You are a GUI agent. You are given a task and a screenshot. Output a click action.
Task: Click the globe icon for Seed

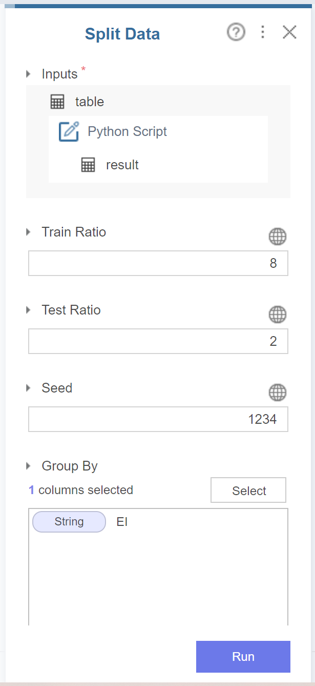(278, 393)
